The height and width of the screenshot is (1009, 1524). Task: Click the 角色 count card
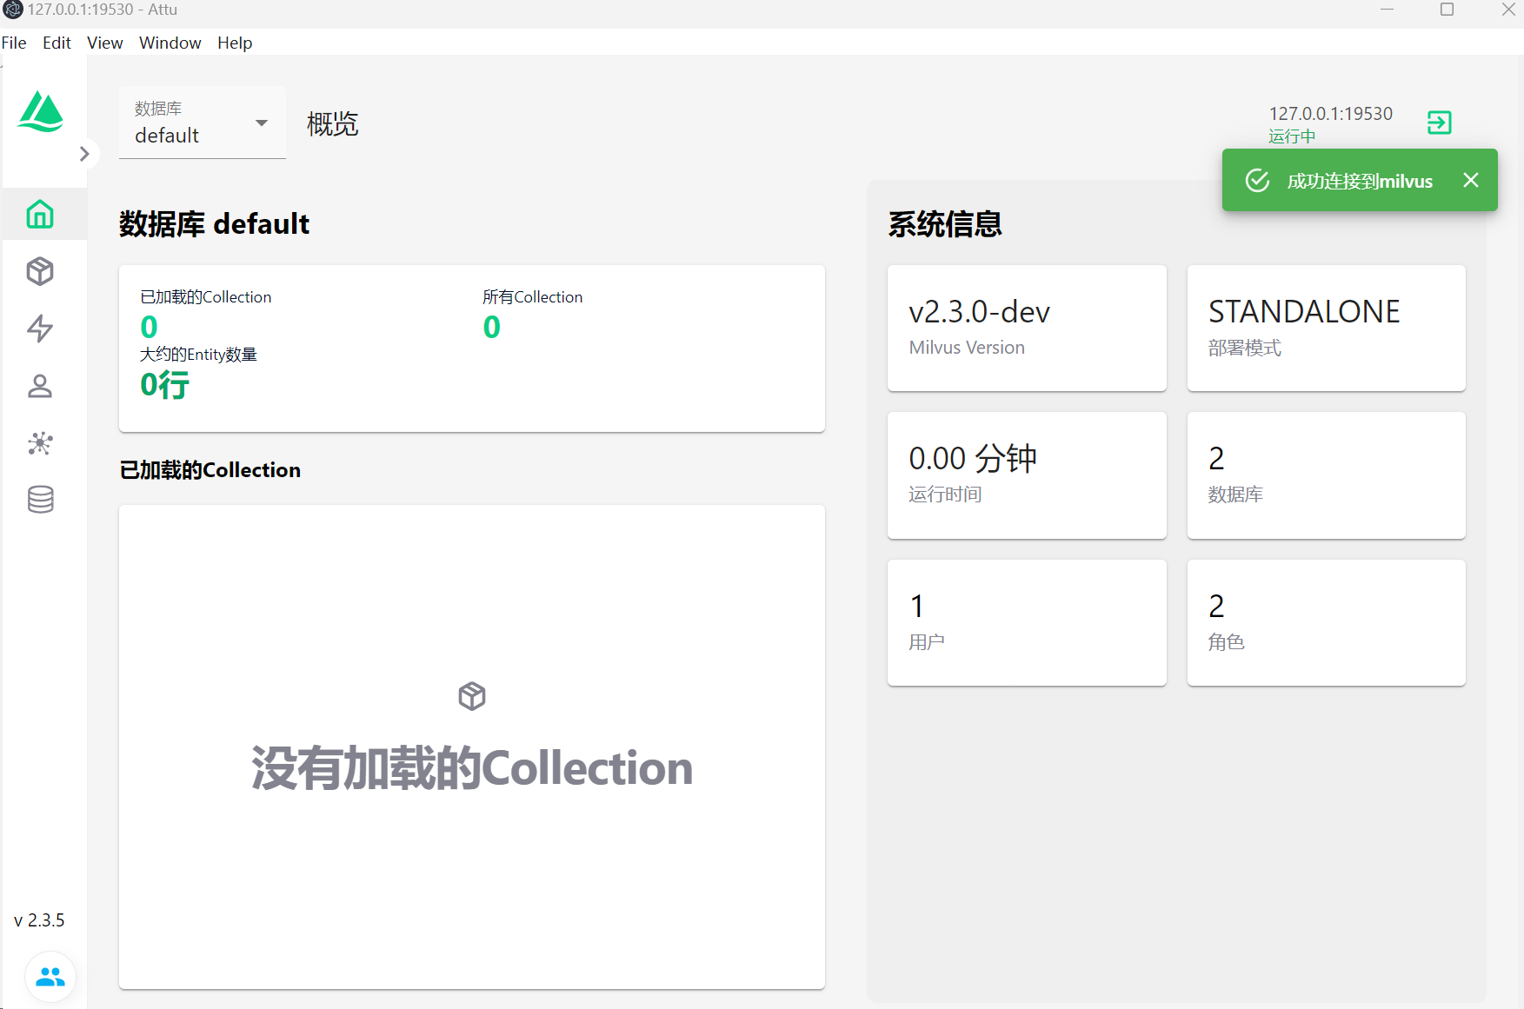coord(1326,622)
